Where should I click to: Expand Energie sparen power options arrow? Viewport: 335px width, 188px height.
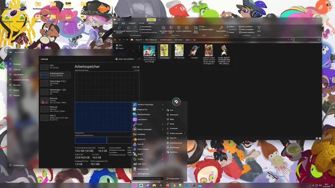[x=181, y=179]
